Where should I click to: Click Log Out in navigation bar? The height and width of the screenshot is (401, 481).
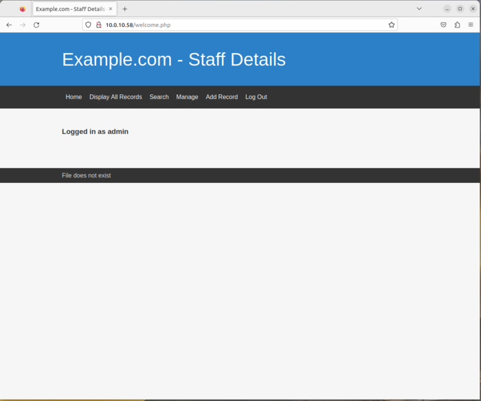tap(256, 97)
